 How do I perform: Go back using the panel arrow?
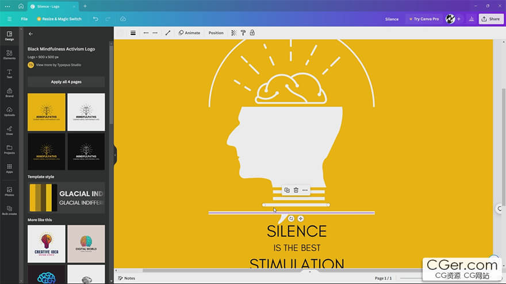[30, 34]
